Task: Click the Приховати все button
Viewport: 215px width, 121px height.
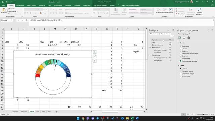Action: (x=165, y=34)
